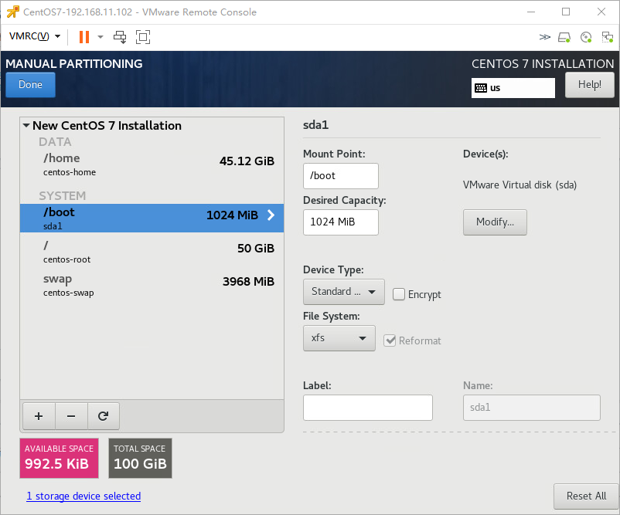This screenshot has height=515, width=620.
Task: Click the centos-swap volume label
Action: [x=68, y=293]
